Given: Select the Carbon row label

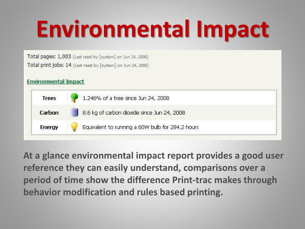Looking at the screenshot, I should pyautogui.click(x=49, y=112).
